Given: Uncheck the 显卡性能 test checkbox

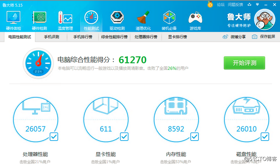Looking at the screenshot, I should [124, 137].
